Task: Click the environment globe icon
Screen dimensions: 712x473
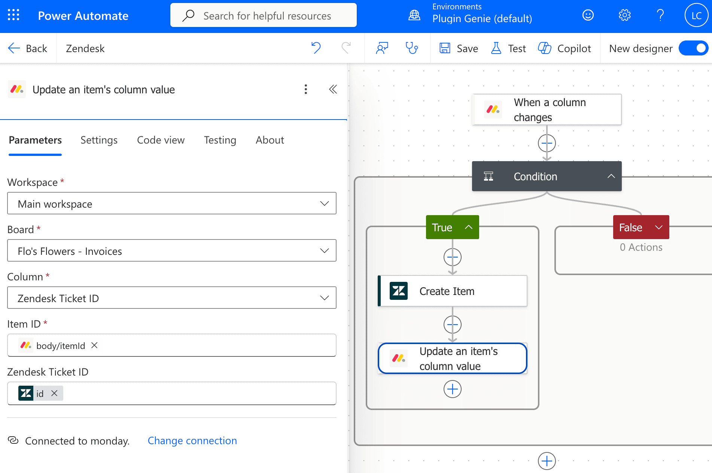Action: [414, 15]
